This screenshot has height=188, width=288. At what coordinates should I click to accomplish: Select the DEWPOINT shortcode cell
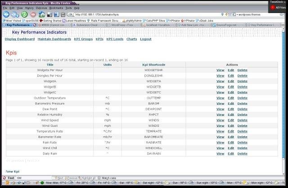click(153, 109)
